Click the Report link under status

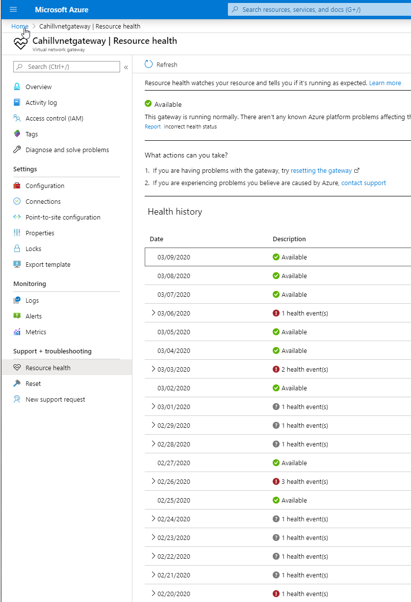coord(153,127)
